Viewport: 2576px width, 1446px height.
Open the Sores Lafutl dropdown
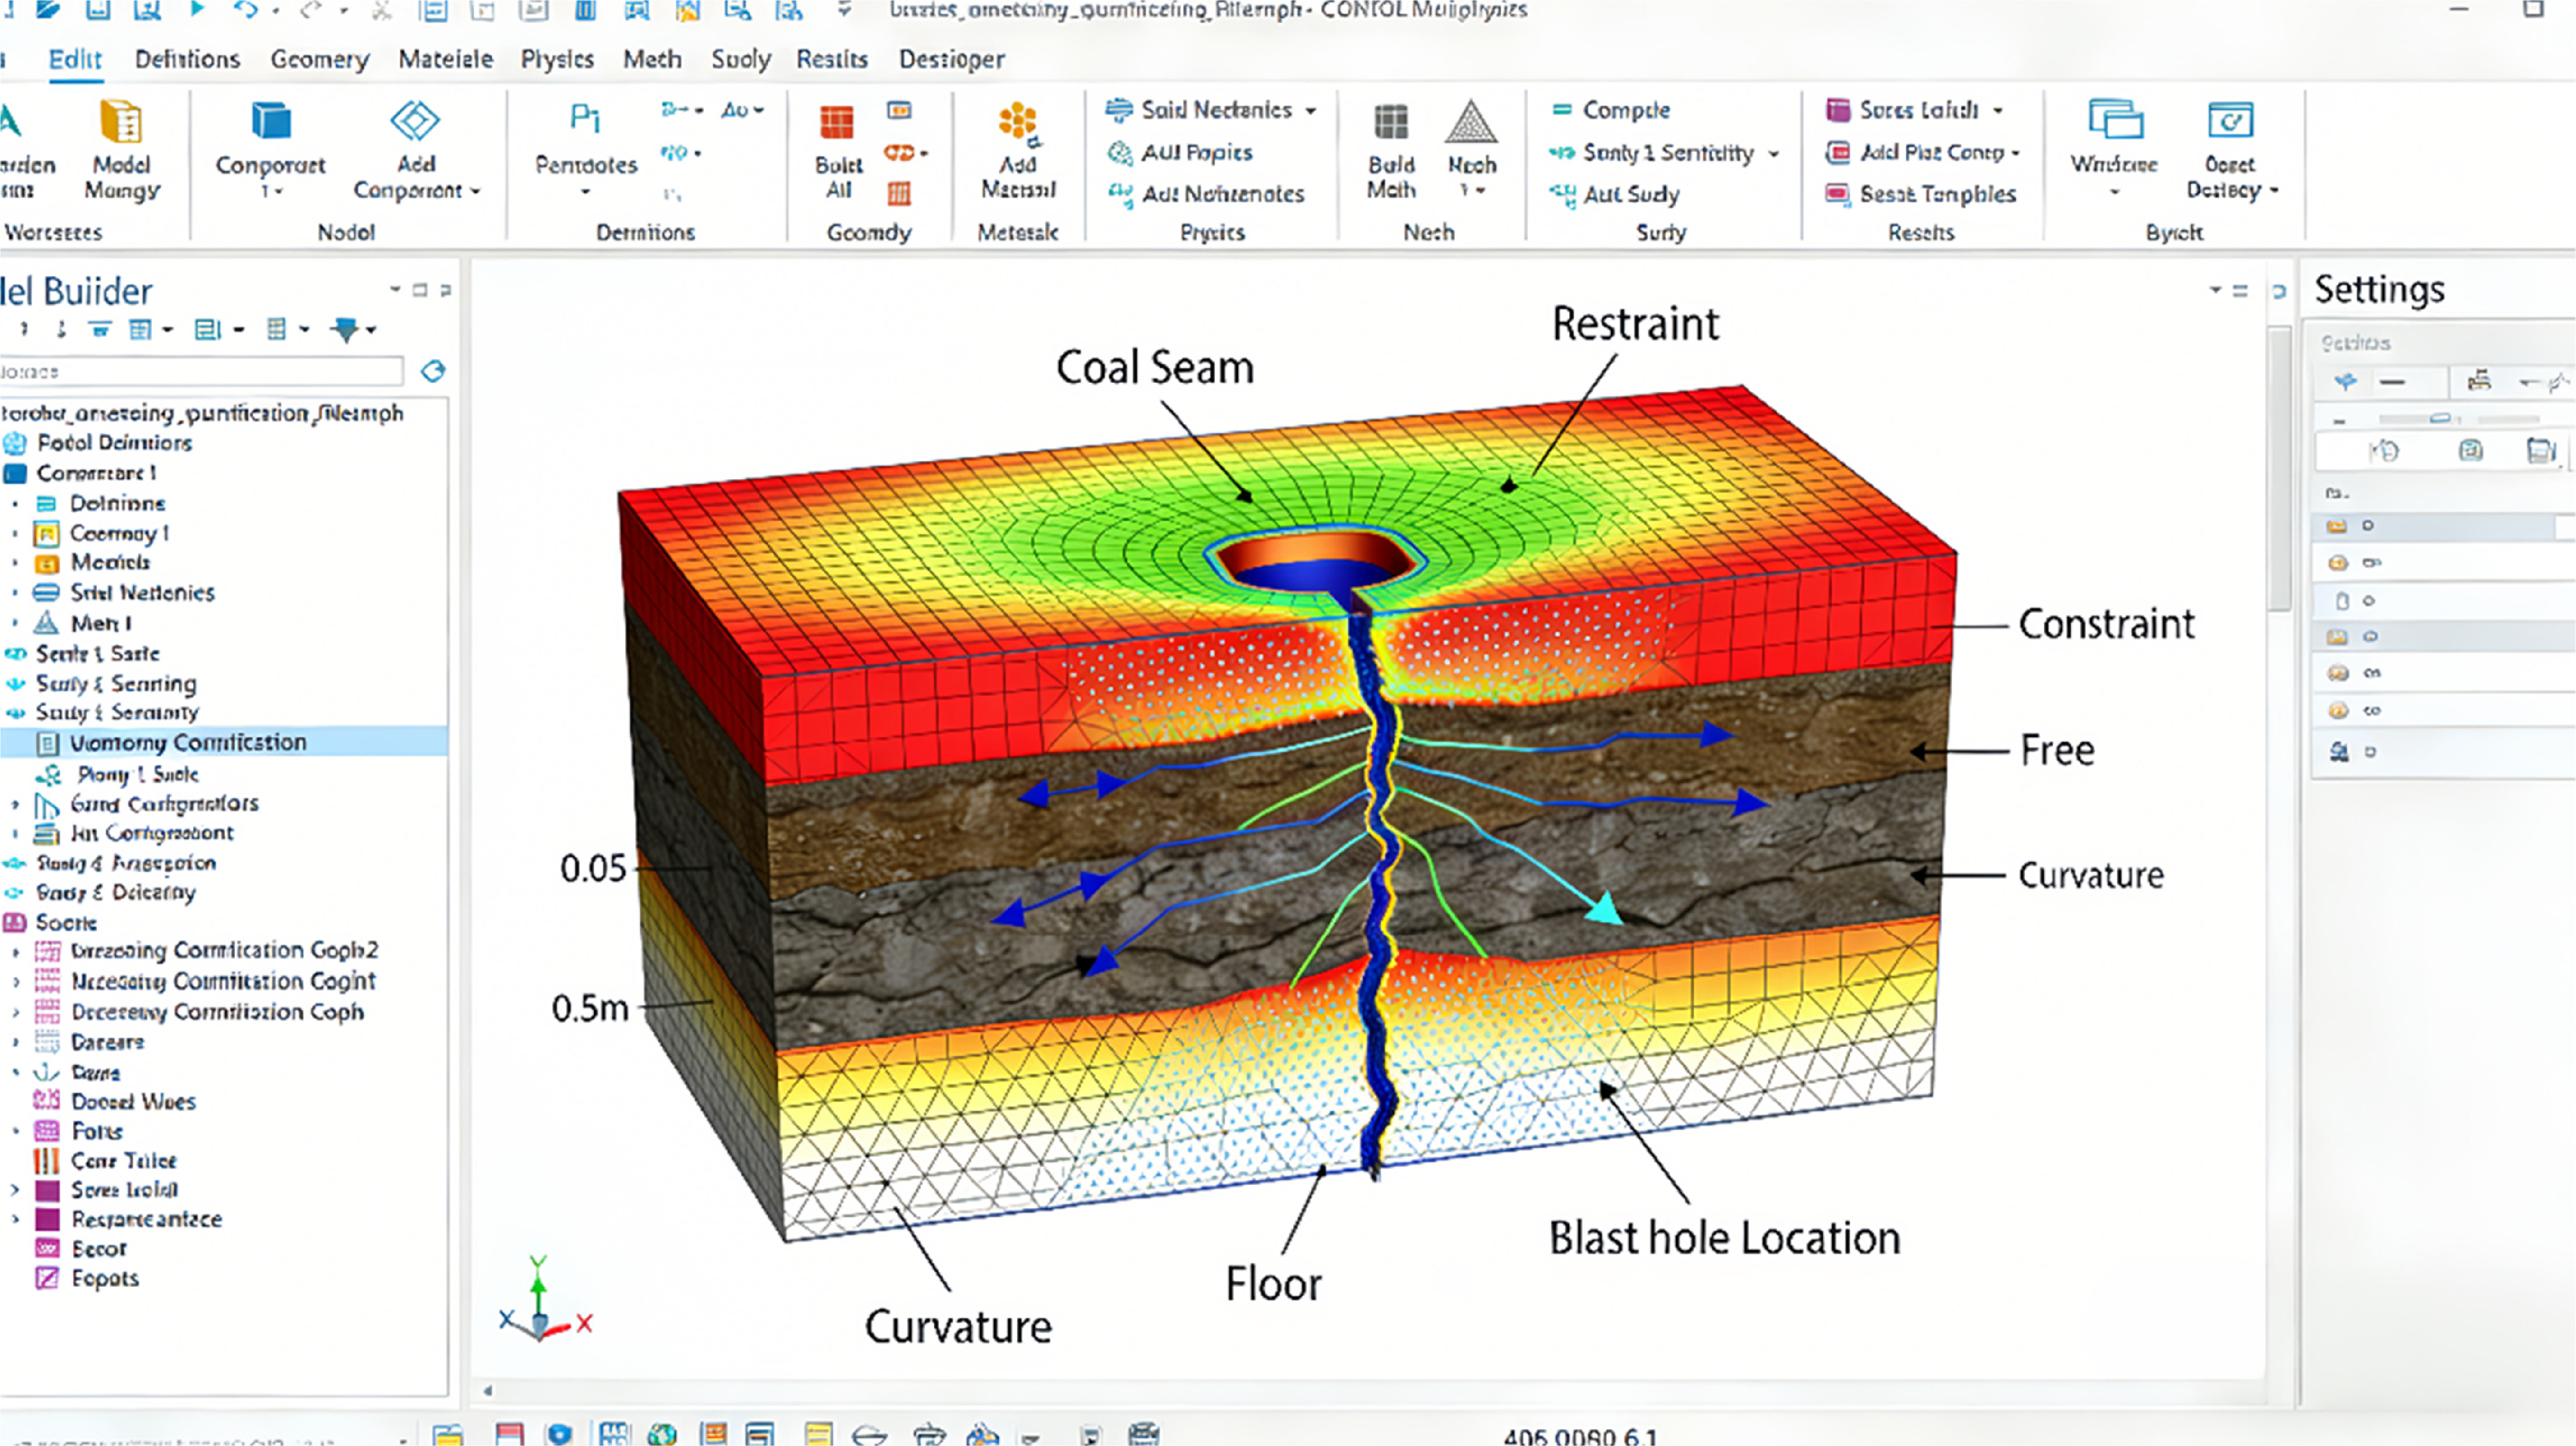click(1998, 111)
